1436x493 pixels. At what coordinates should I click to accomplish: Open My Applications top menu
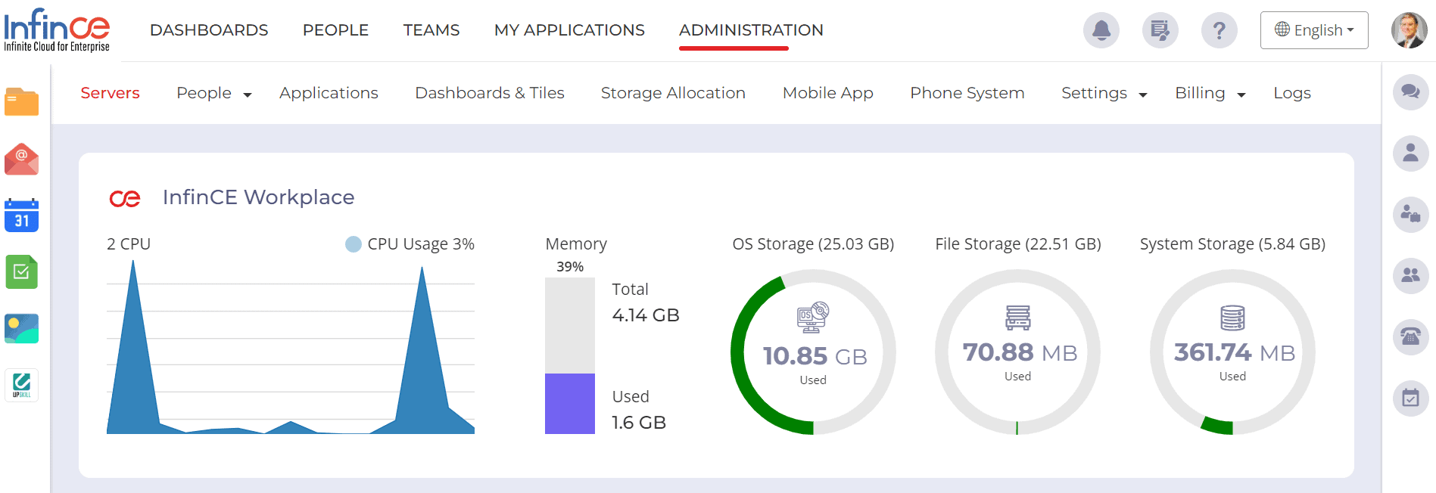(x=569, y=30)
